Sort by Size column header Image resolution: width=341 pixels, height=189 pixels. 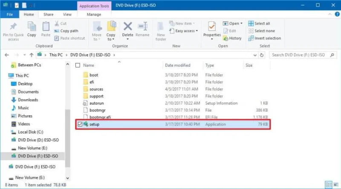(249, 65)
